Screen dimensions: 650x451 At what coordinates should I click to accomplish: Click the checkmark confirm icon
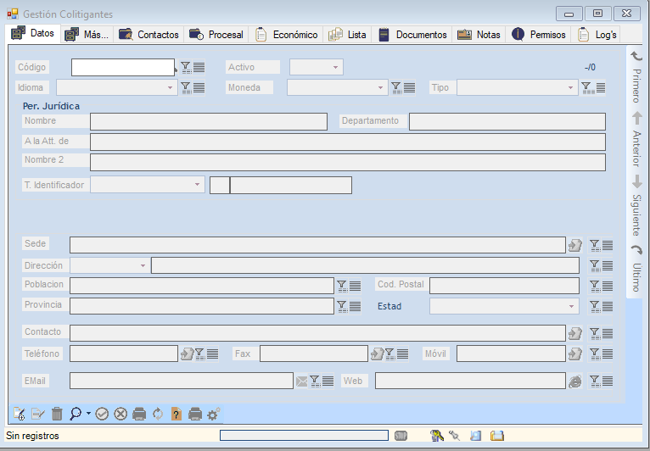(x=102, y=414)
